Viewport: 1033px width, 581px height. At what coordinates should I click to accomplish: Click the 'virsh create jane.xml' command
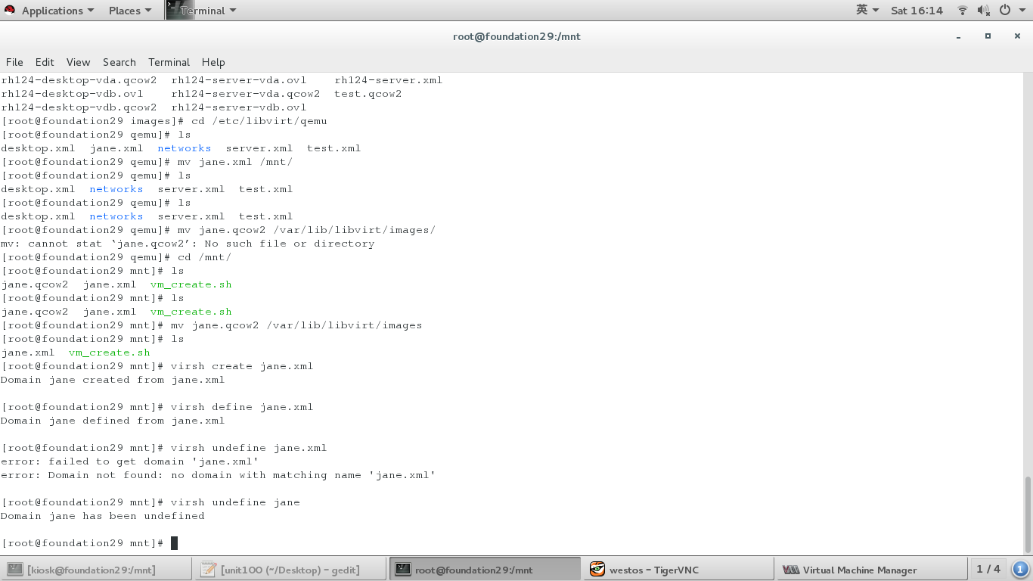[x=242, y=366]
